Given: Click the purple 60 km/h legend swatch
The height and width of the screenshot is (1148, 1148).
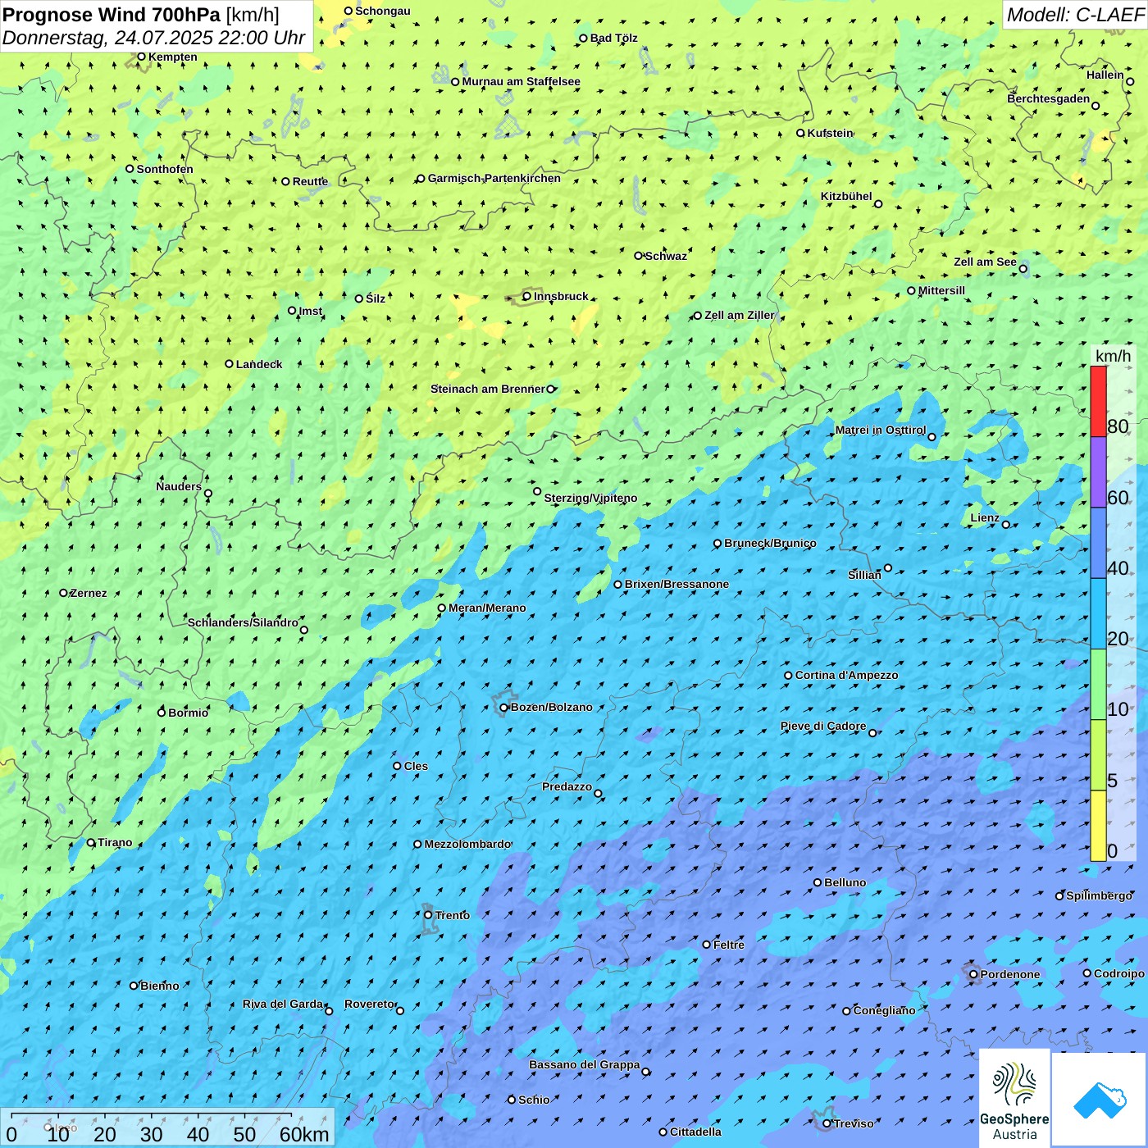Looking at the screenshot, I should point(1098,472).
